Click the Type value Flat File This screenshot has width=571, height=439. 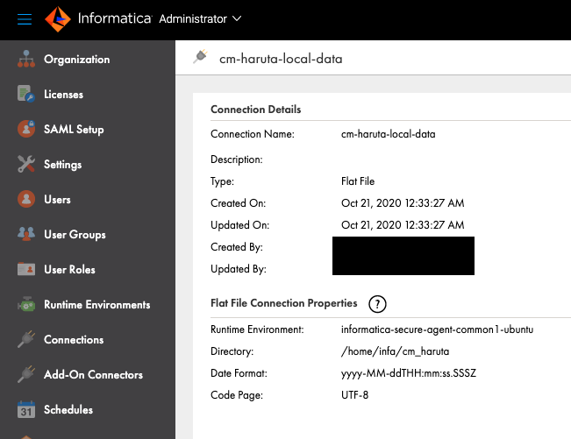tap(358, 181)
